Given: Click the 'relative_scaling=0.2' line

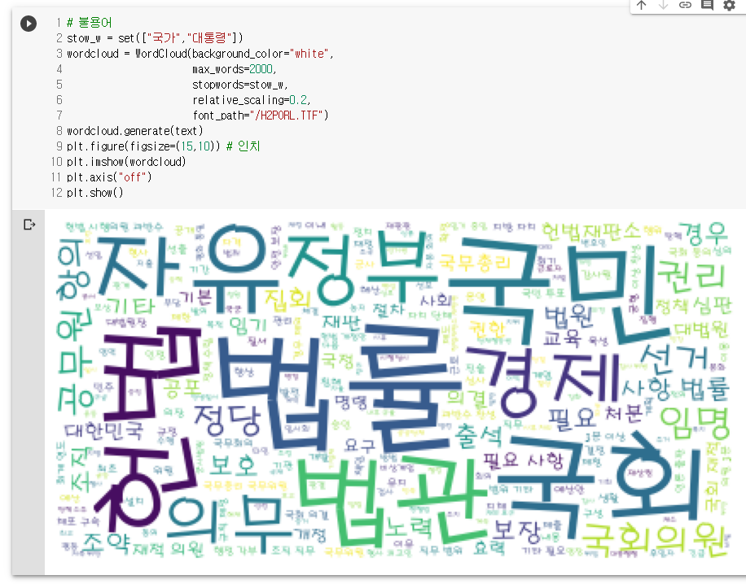Looking at the screenshot, I should pyautogui.click(x=251, y=100).
